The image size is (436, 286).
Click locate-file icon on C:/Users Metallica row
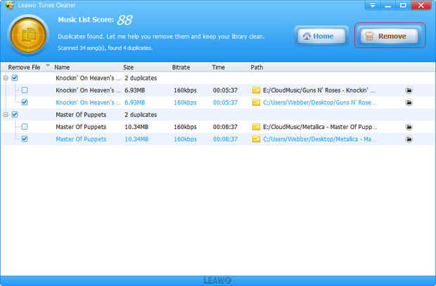pyautogui.click(x=409, y=139)
